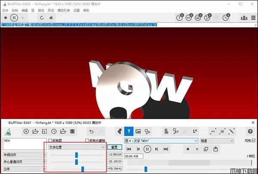Click the picture layer icon
Viewport: 258px width, 174px height.
pos(138,131)
